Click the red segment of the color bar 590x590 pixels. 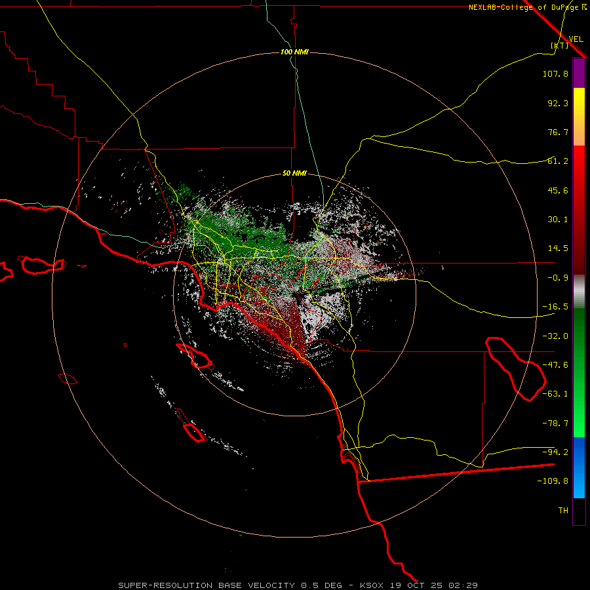tap(579, 210)
